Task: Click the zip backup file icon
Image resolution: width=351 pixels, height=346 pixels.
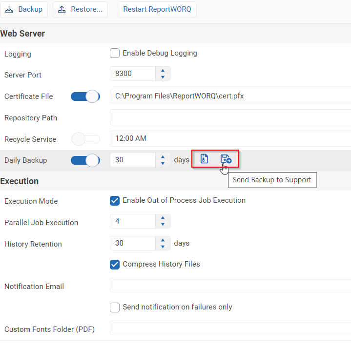Action: [x=205, y=159]
